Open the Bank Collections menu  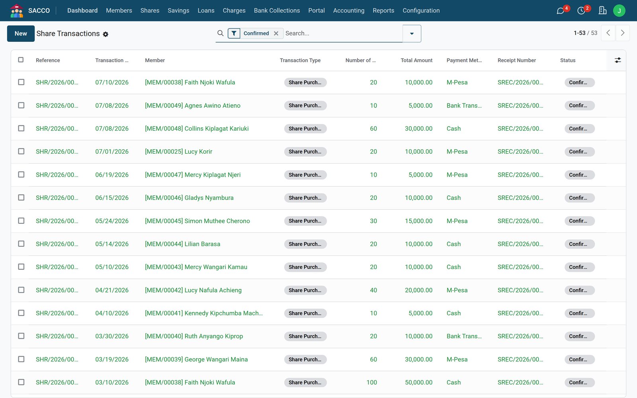pos(277,11)
